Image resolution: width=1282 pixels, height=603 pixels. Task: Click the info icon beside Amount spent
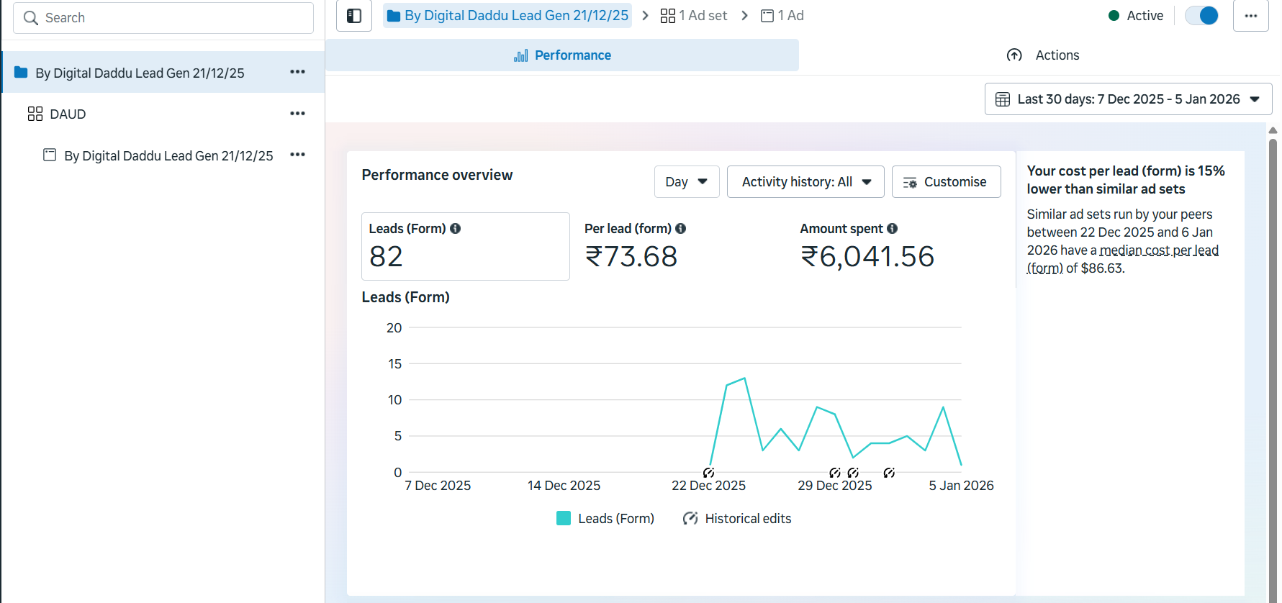tap(892, 229)
